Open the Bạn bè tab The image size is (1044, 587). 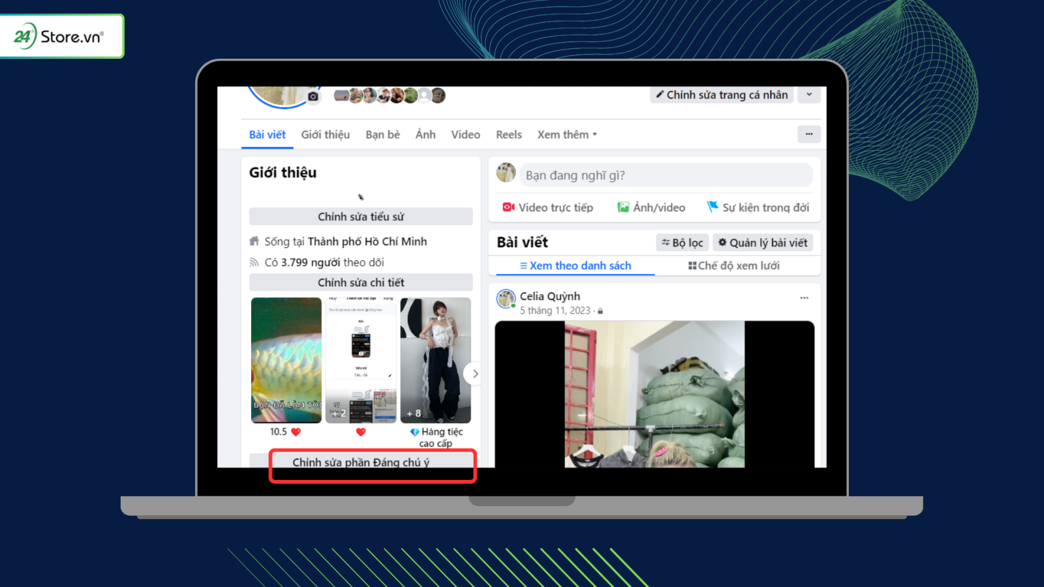click(383, 134)
